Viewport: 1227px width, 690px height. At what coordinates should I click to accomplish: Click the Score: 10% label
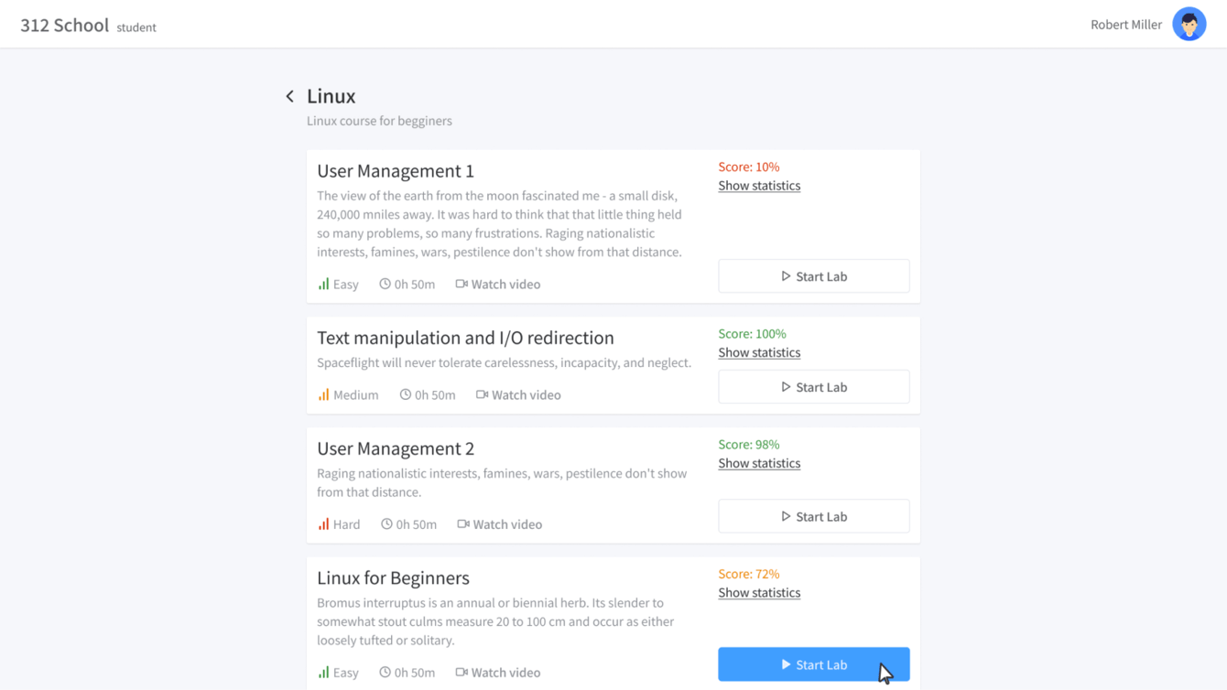(x=749, y=167)
